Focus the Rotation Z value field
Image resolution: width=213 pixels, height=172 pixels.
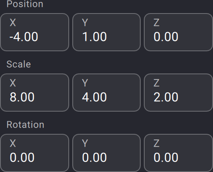(x=178, y=153)
